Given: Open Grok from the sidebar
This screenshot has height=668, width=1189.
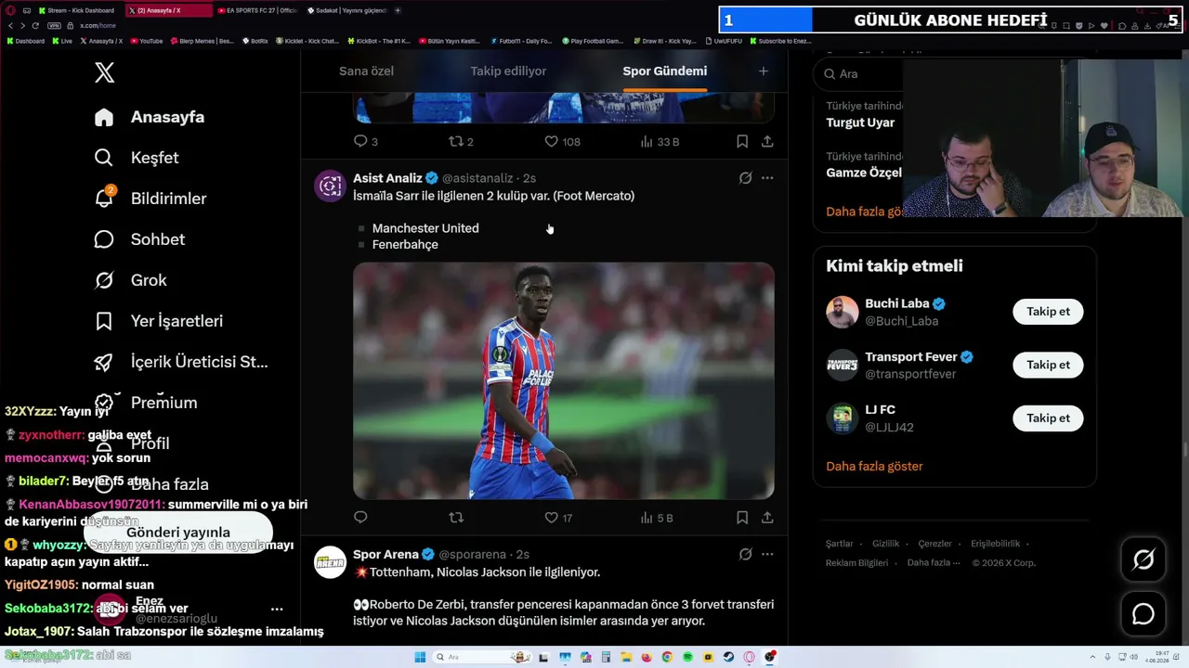Looking at the screenshot, I should coord(131,280).
